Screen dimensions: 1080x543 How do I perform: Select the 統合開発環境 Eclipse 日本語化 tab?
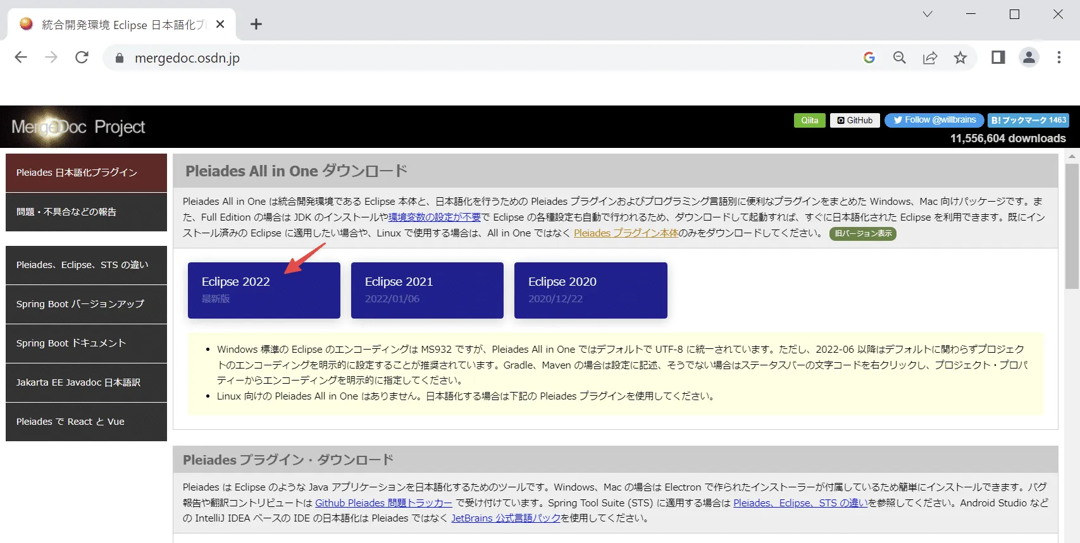click(122, 25)
